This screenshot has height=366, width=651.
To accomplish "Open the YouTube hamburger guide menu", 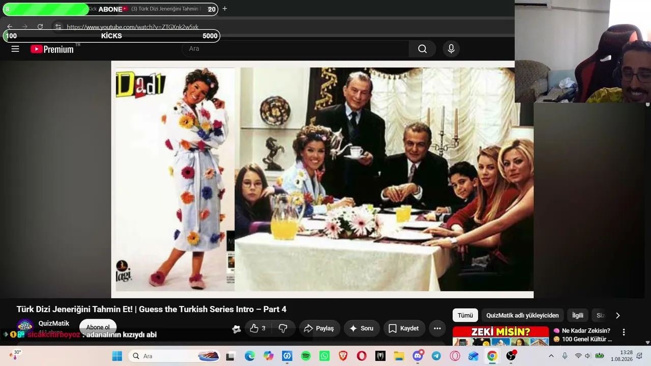I will [x=15, y=49].
